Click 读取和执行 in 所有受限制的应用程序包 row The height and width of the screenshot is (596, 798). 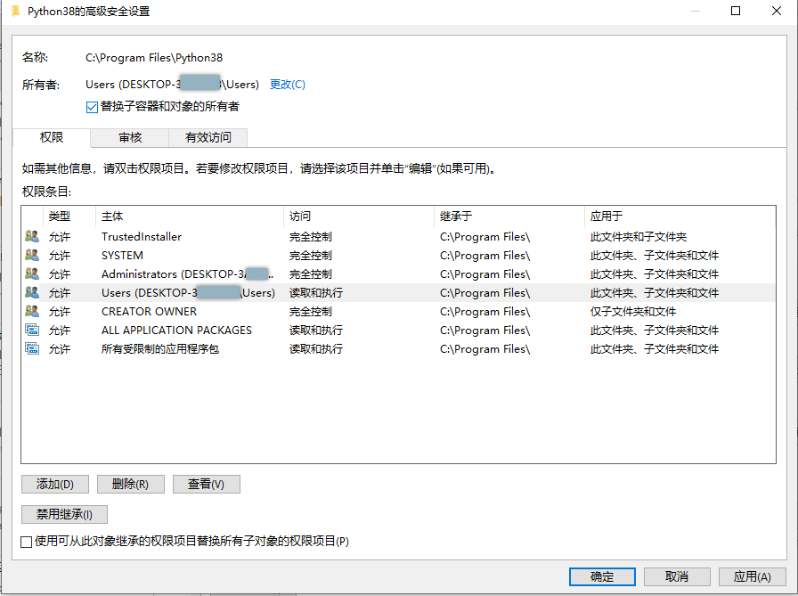(316, 349)
